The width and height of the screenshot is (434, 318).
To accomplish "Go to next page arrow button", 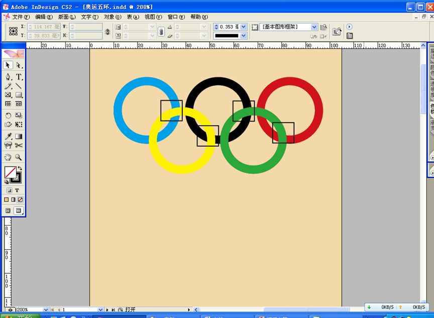I will coord(107,310).
